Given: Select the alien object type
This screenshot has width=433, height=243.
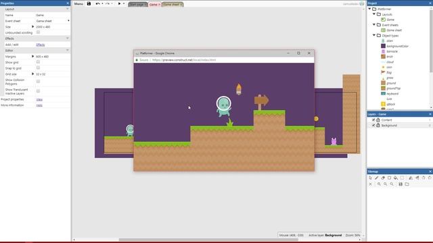Looking at the screenshot, I should (x=390, y=40).
